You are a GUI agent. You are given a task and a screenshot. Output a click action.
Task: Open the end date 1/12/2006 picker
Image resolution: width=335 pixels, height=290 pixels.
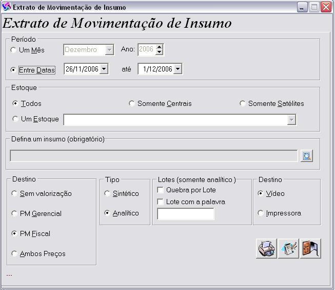click(x=178, y=69)
